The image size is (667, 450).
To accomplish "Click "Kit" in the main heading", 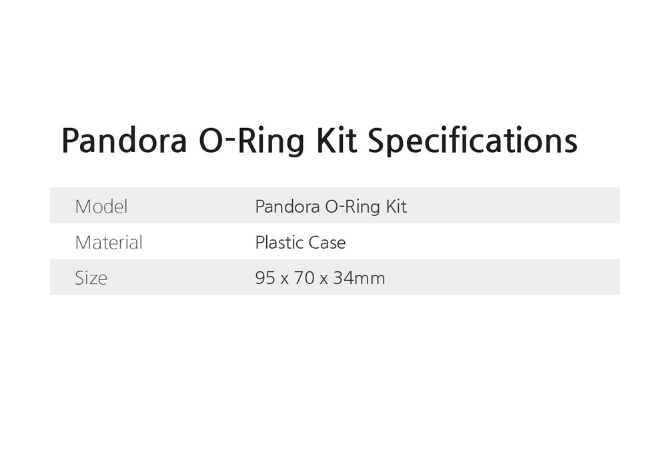I will pyautogui.click(x=337, y=141).
